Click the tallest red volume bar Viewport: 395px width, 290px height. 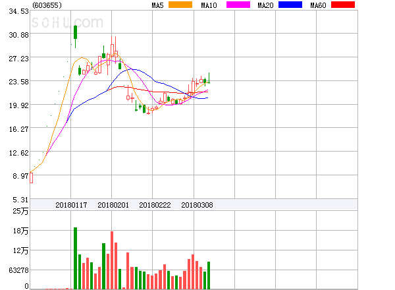click(x=112, y=260)
